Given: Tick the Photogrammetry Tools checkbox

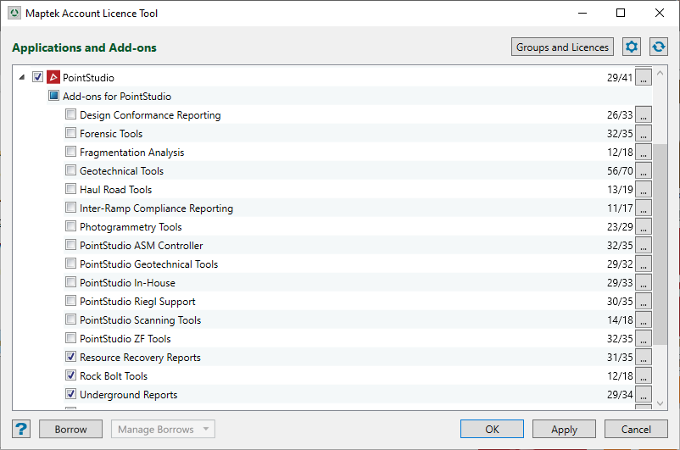Looking at the screenshot, I should 71,227.
